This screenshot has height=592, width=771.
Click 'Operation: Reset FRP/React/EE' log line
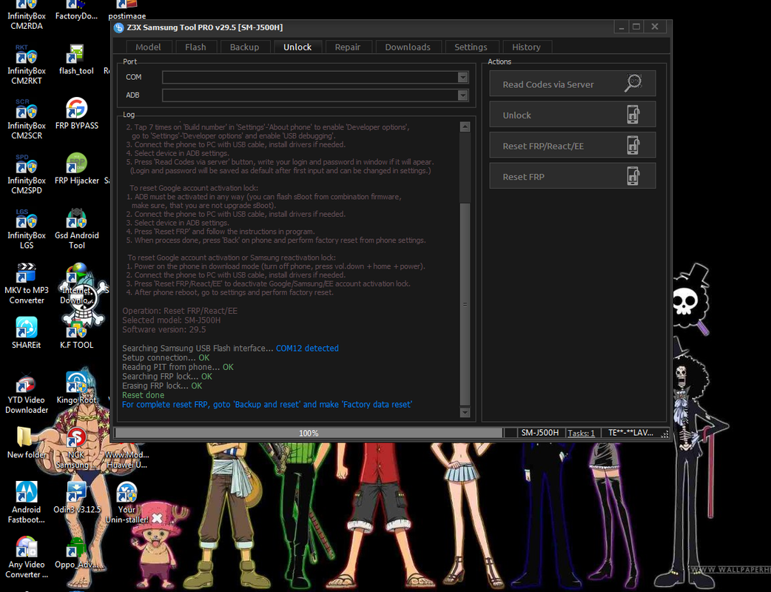point(180,311)
